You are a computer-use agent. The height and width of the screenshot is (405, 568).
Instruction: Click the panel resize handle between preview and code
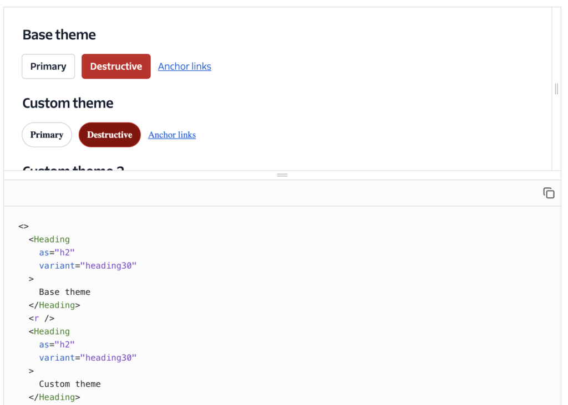coord(282,175)
